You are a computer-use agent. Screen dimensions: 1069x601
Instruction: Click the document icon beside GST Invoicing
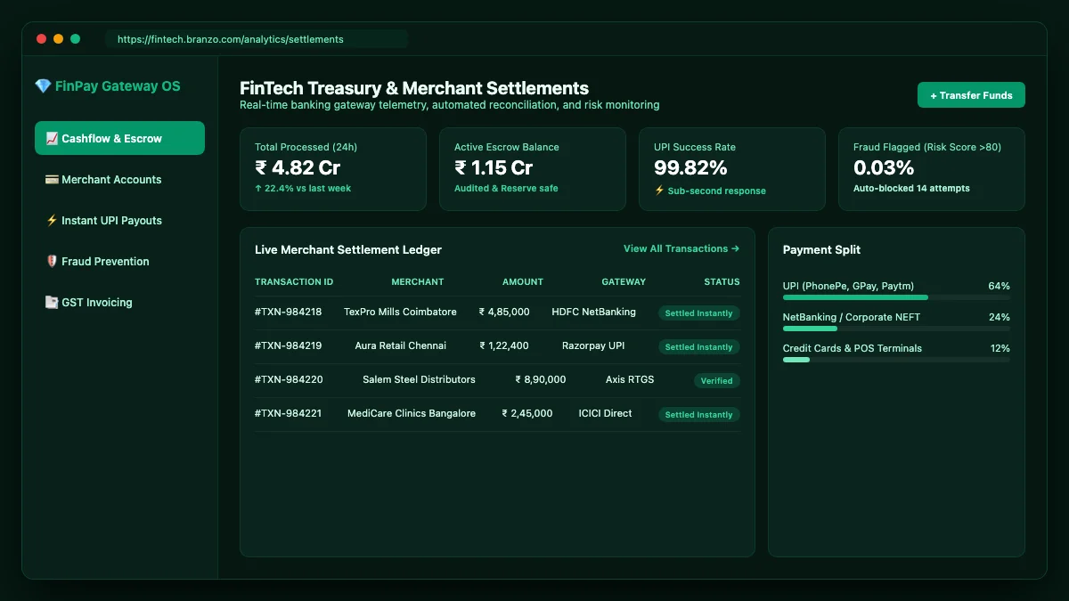click(52, 303)
